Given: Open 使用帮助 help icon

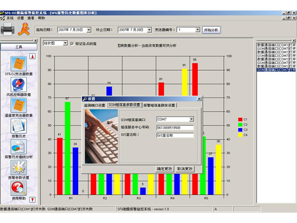Looking at the screenshot, I should 19,188.
